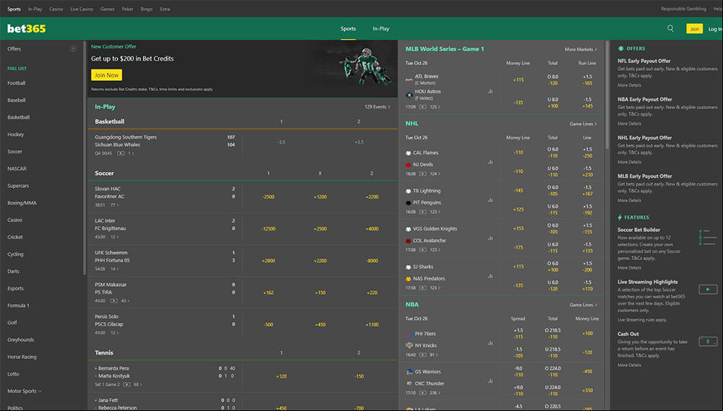Open NHL Game Lines link
Screen dimensions: 723x411
pyautogui.click(x=583, y=124)
